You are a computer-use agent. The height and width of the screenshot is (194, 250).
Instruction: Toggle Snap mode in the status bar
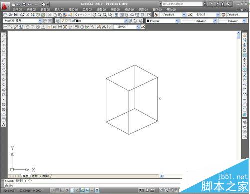[52, 190]
